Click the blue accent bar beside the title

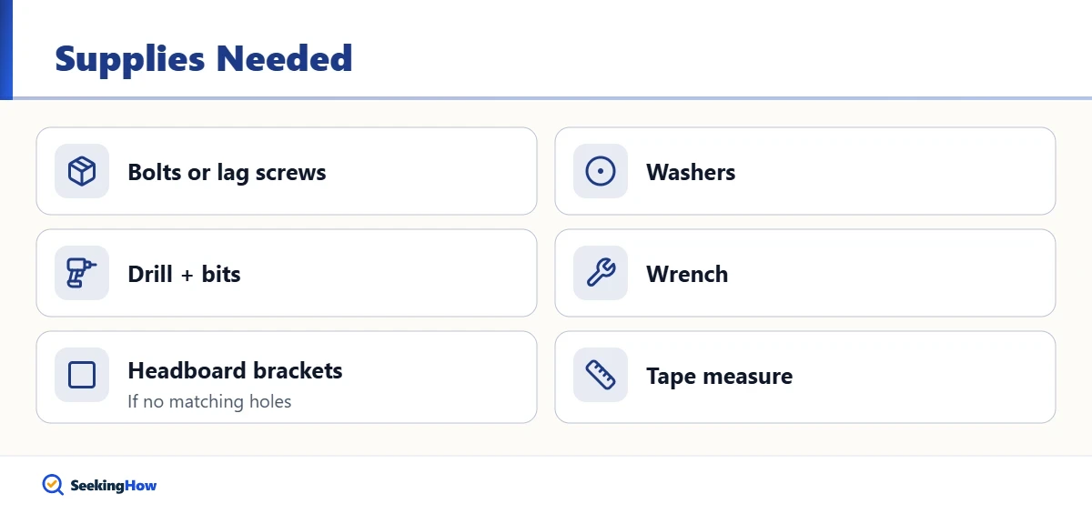(6, 49)
